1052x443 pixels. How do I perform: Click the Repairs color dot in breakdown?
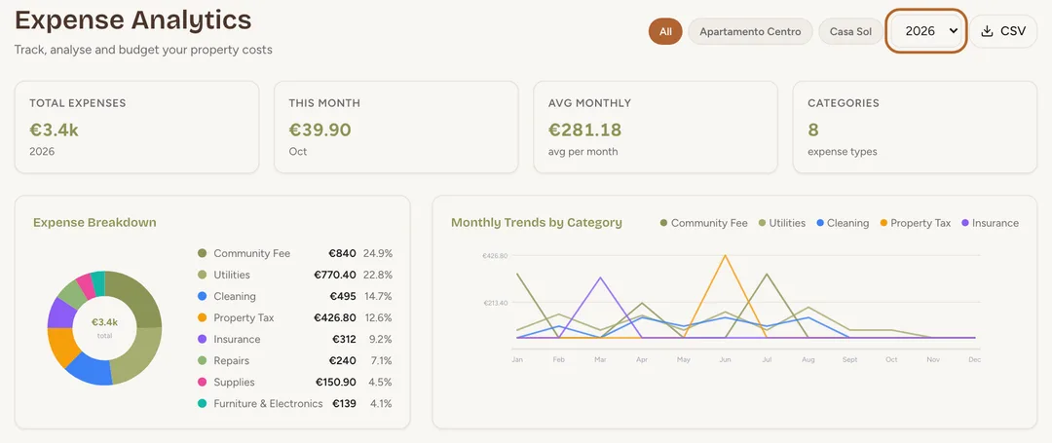[202, 360]
